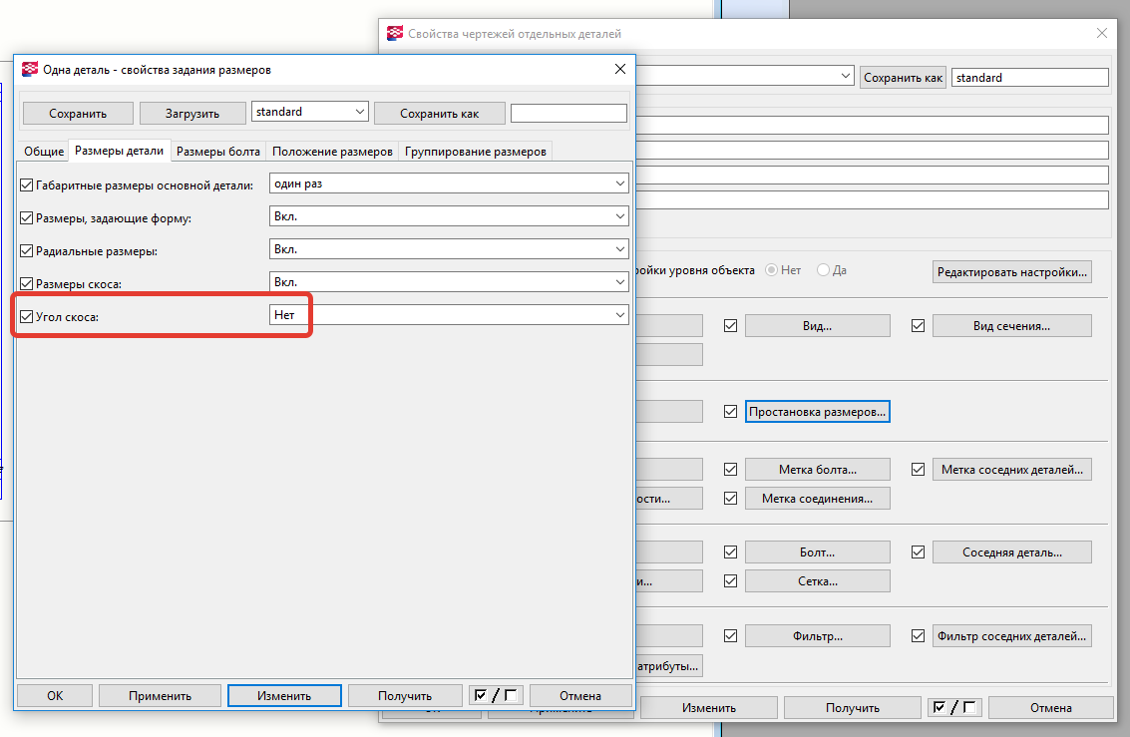
Task: Open the Простановка размеров... button
Action: pyautogui.click(x=817, y=411)
